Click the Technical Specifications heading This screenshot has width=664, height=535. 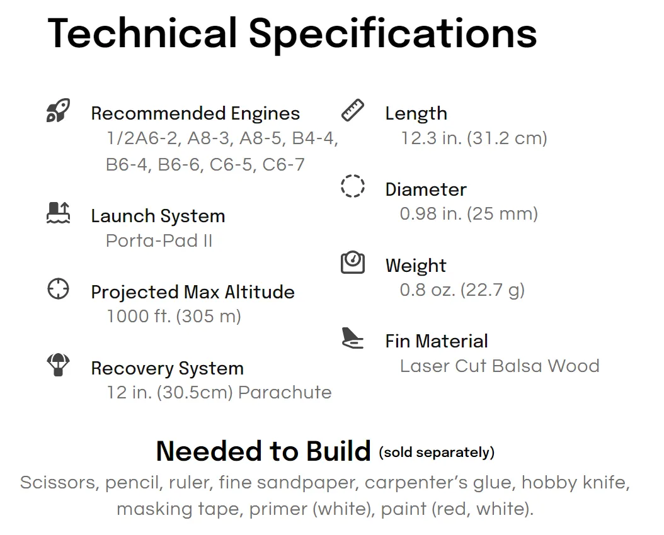[x=292, y=34]
